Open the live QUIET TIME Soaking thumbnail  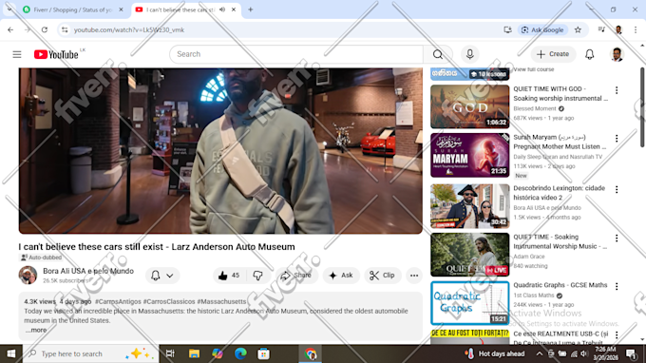coord(469,255)
